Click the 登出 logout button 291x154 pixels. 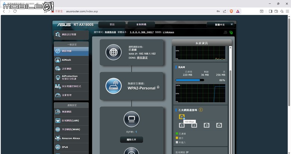click(x=112, y=25)
